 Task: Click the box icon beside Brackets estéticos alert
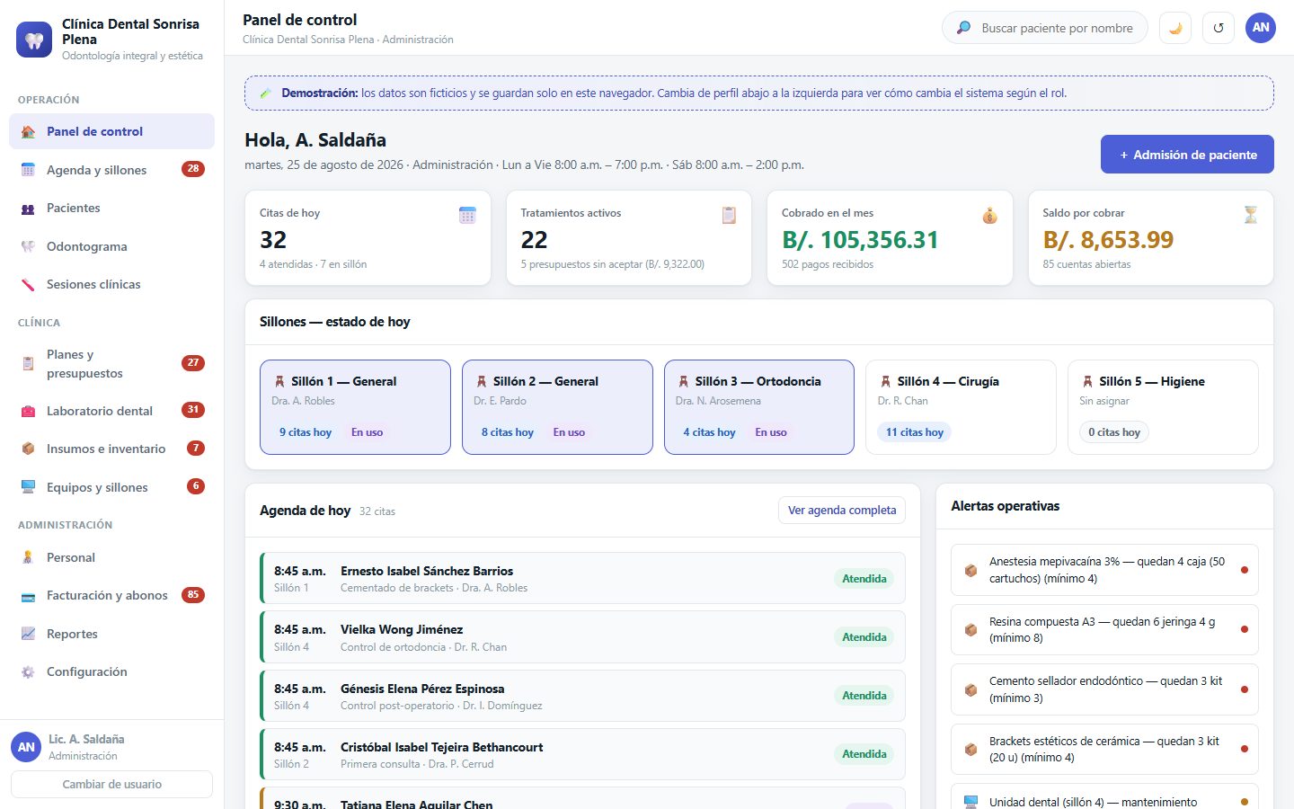coord(970,749)
